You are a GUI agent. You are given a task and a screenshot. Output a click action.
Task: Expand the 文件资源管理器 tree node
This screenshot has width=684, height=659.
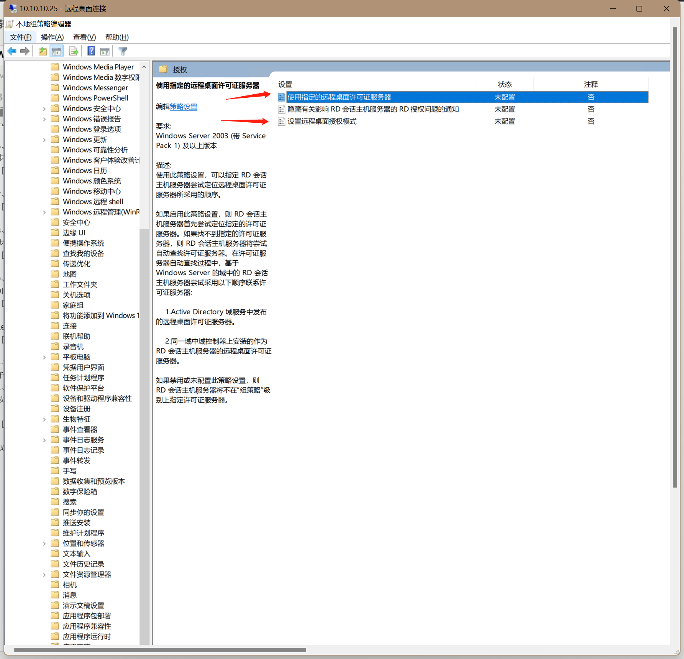click(x=44, y=574)
